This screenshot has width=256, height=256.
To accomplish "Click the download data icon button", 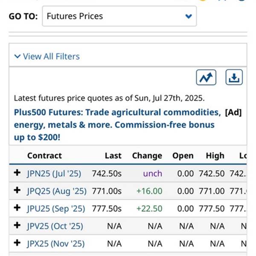I will click(234, 77).
